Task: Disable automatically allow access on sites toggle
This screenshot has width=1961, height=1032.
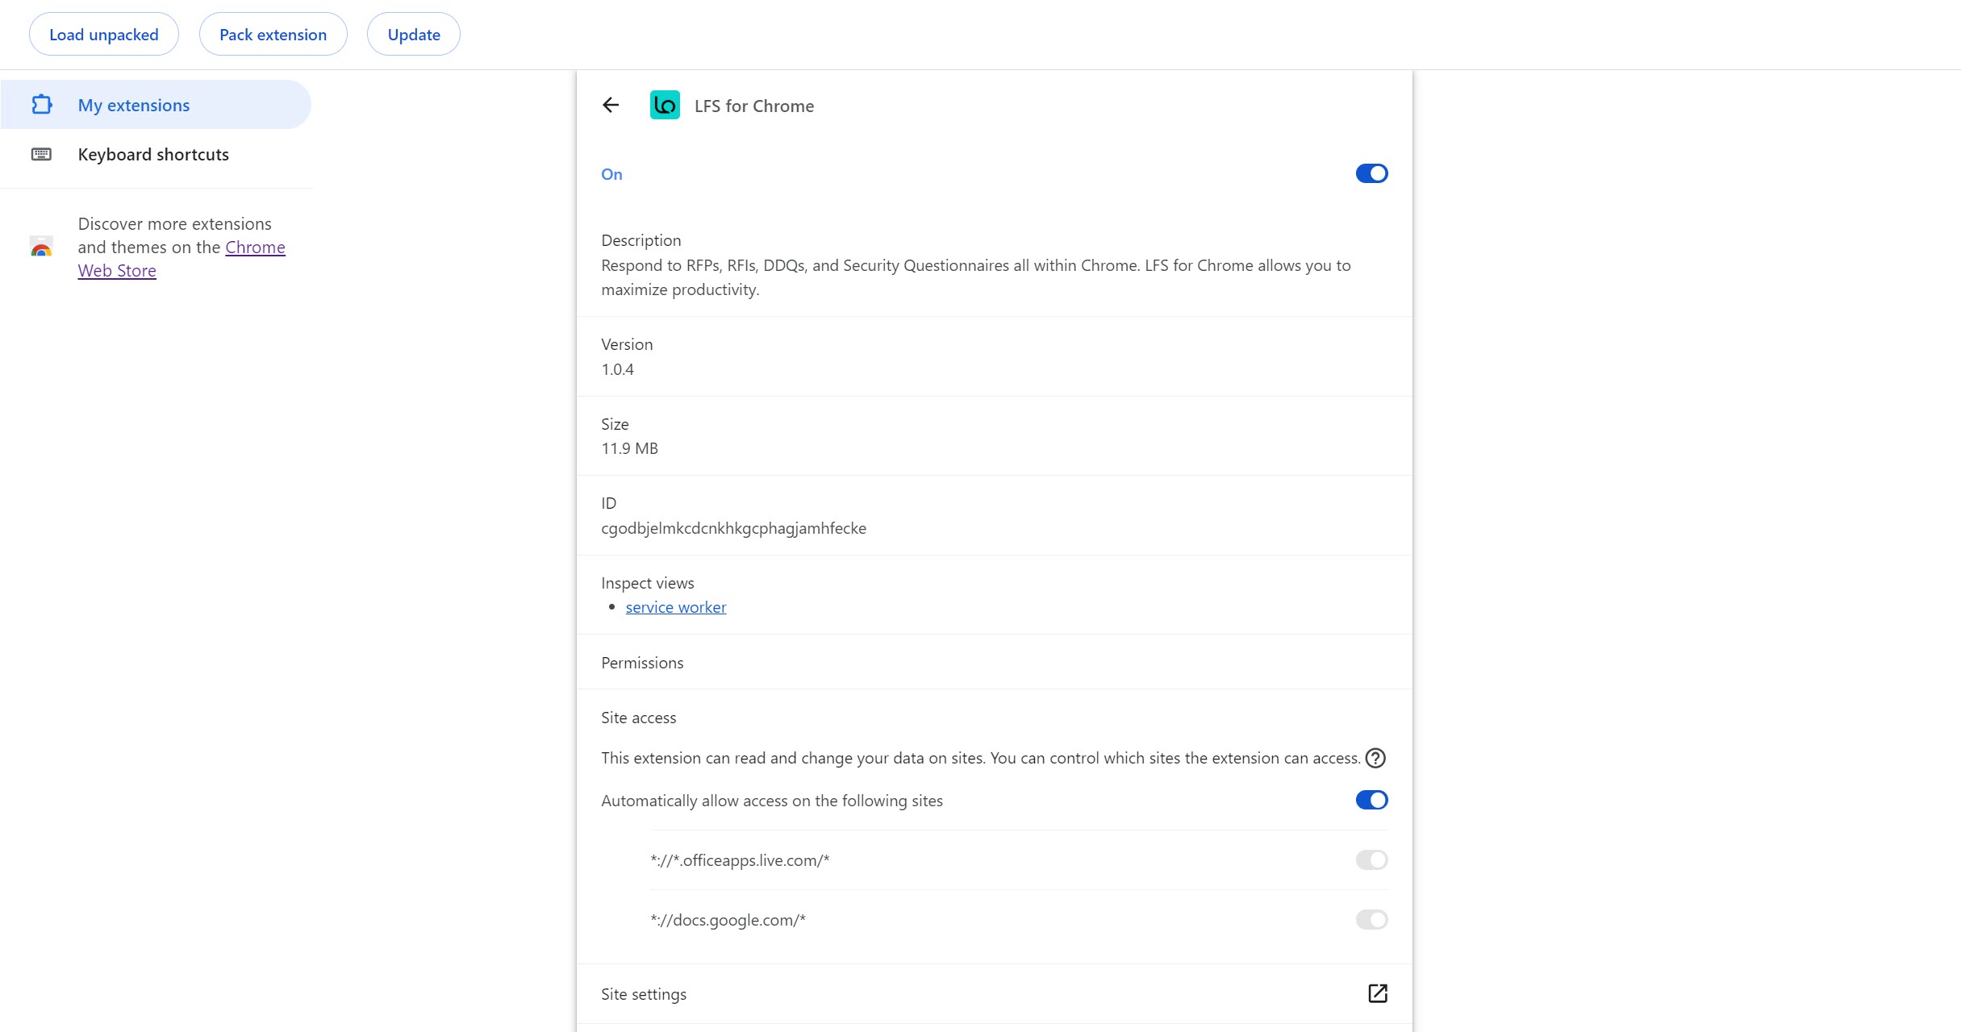Action: tap(1371, 800)
